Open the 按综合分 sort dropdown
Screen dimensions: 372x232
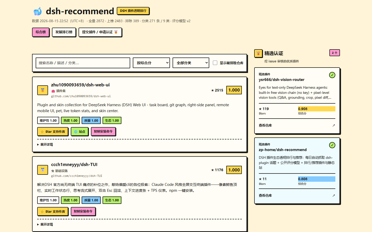coord(151,63)
